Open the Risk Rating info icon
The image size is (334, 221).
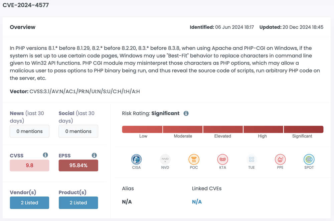coord(186,113)
